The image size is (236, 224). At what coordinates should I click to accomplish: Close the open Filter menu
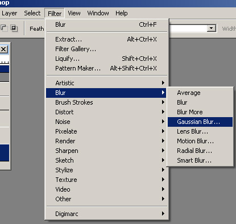point(55,13)
